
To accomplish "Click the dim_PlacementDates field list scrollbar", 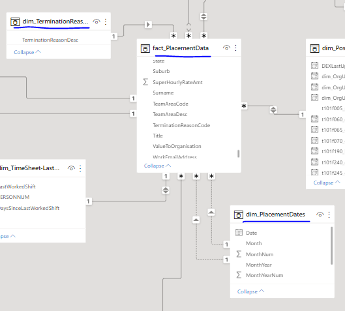I will [331, 245].
